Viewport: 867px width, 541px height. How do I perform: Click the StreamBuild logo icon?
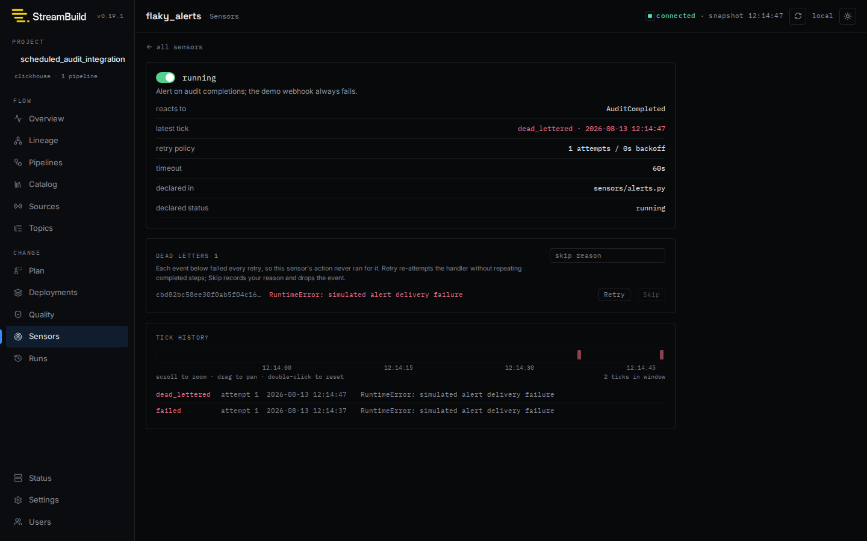pos(20,16)
